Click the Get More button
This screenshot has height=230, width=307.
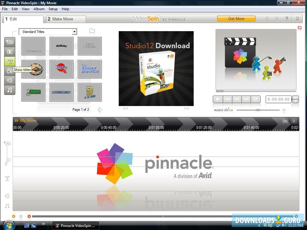(236, 19)
